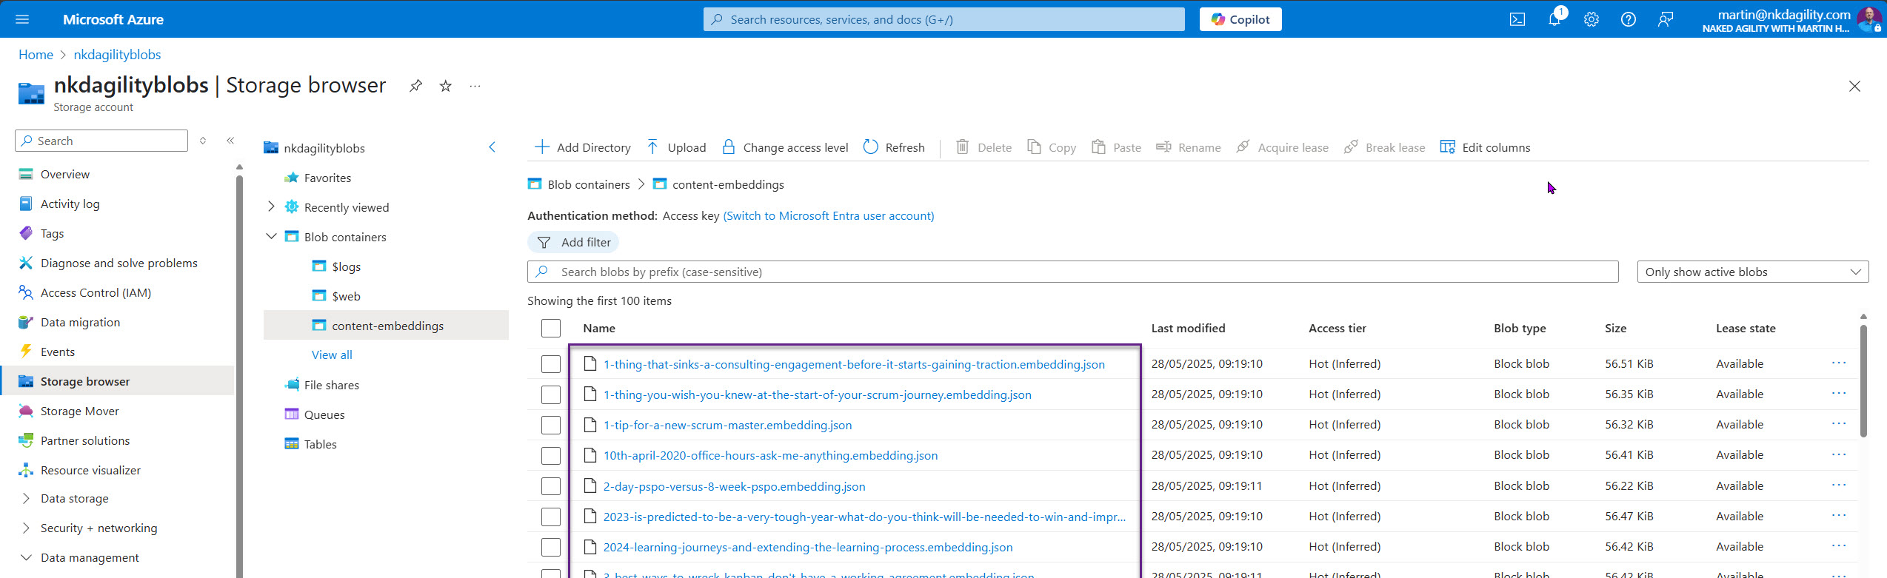This screenshot has width=1887, height=578.
Task: Click the Rename toolbar button
Action: [x=1189, y=147]
